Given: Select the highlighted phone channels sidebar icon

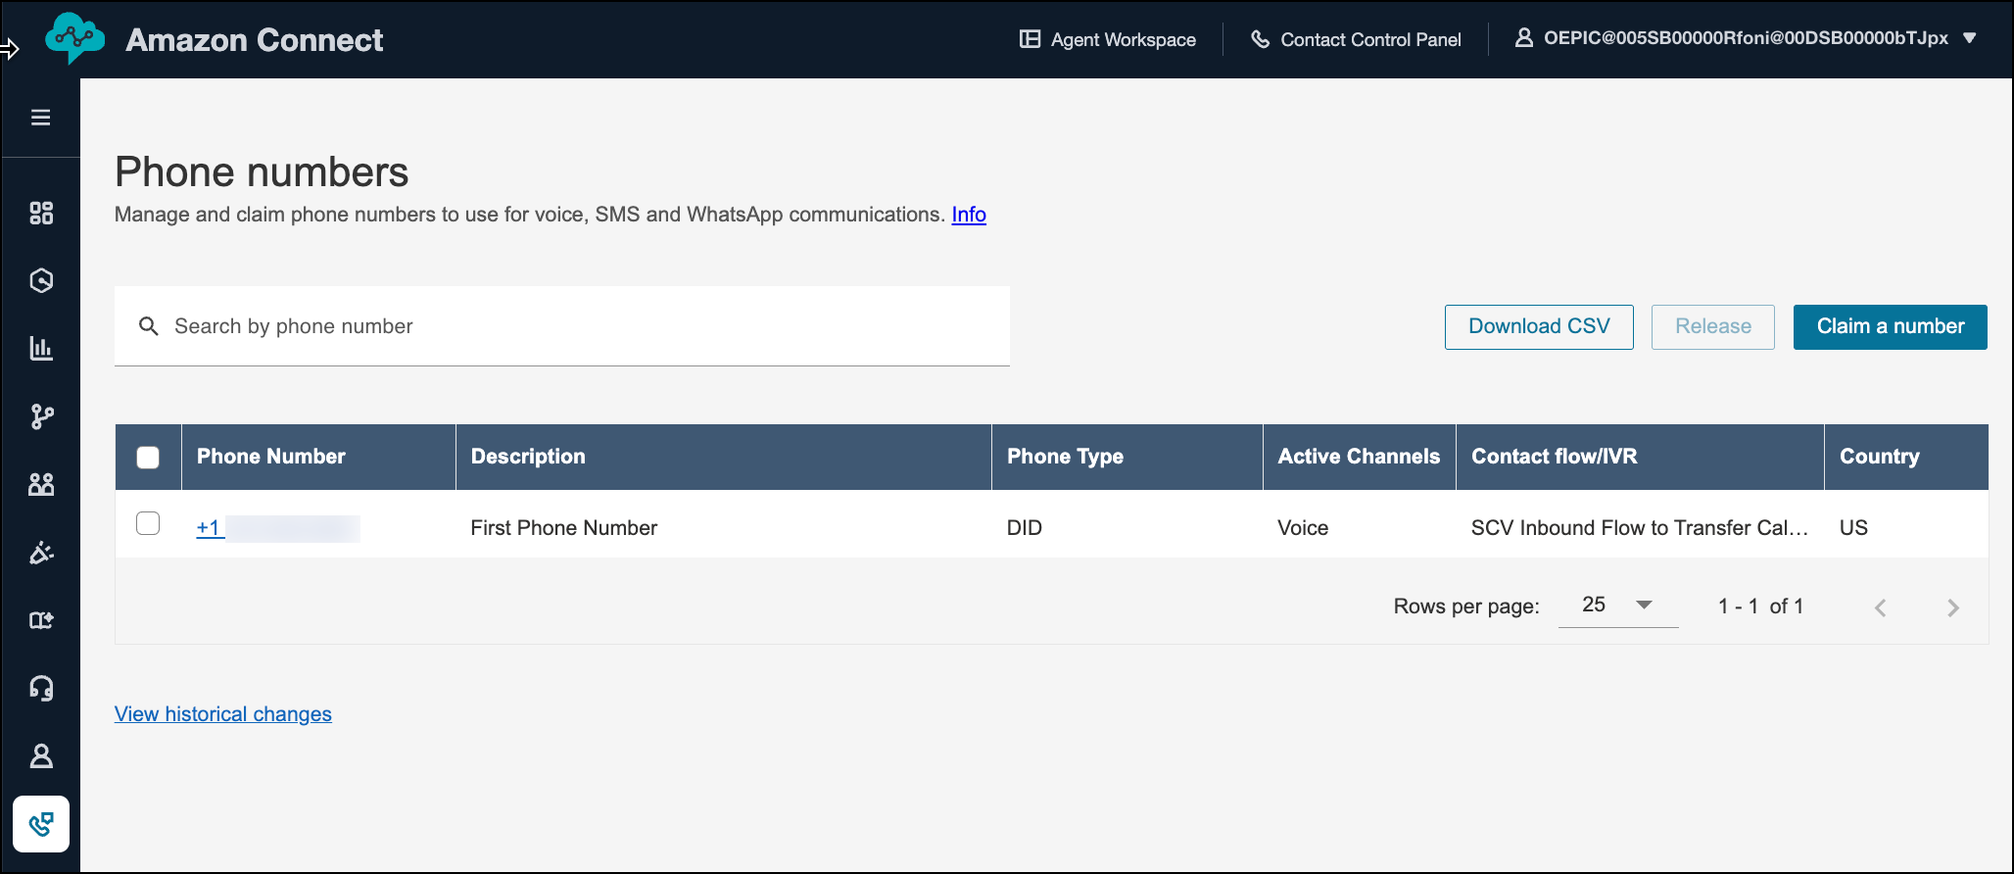Looking at the screenshot, I should click(41, 824).
